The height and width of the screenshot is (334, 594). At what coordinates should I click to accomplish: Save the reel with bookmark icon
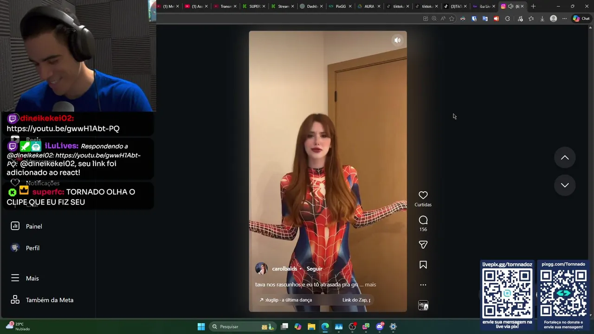(x=423, y=265)
